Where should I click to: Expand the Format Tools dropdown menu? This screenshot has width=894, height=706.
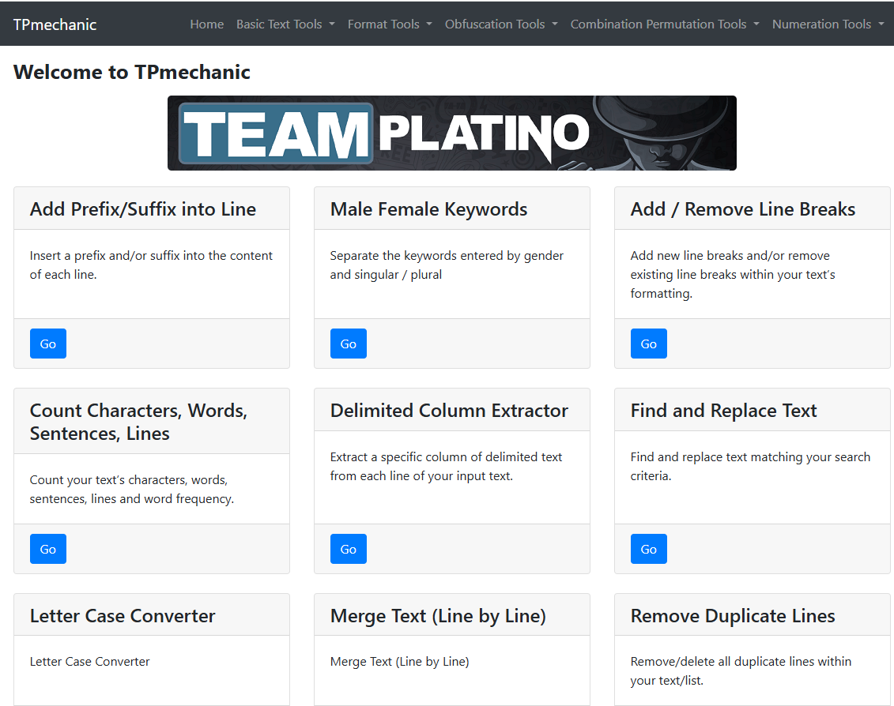390,24
